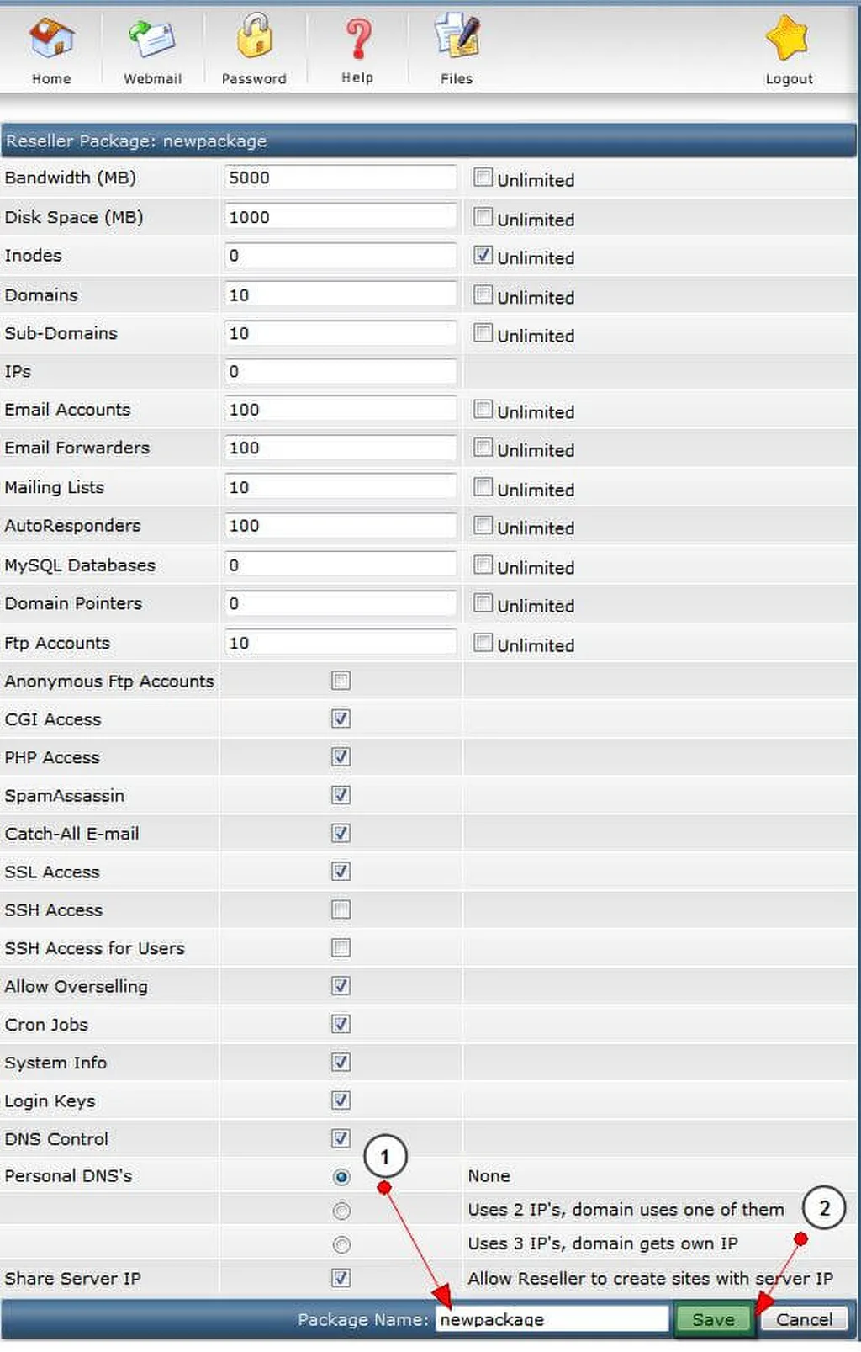Click the Domains input field
Image resolution: width=861 pixels, height=1352 pixels.
click(341, 294)
